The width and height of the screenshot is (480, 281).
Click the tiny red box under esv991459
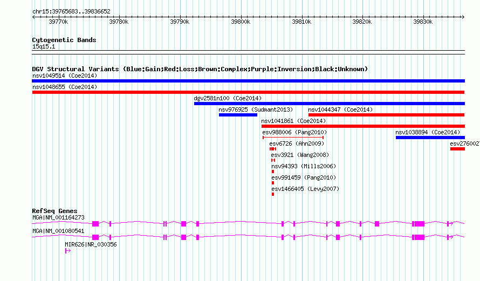[273, 183]
